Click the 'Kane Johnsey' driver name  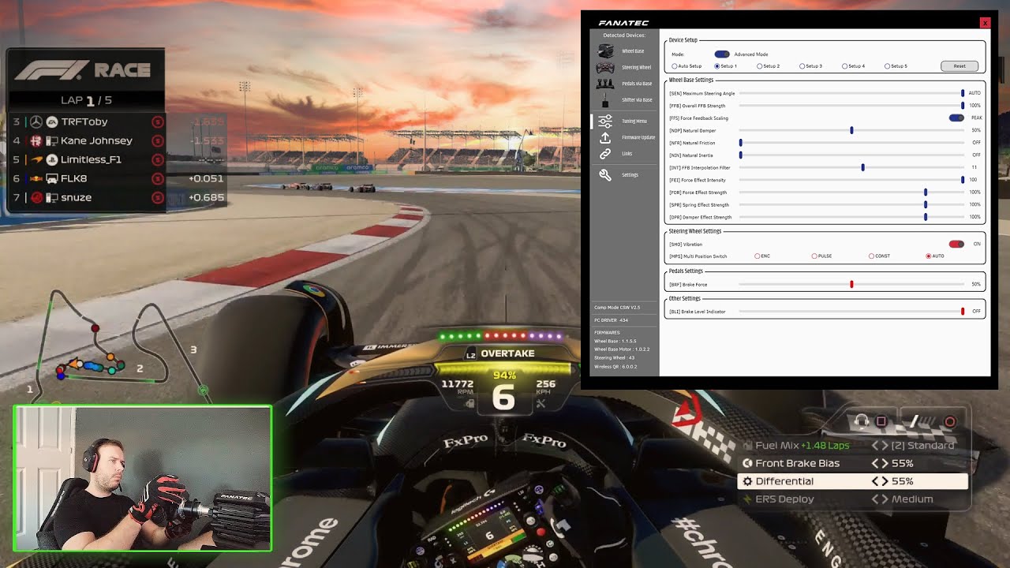pyautogui.click(x=96, y=140)
